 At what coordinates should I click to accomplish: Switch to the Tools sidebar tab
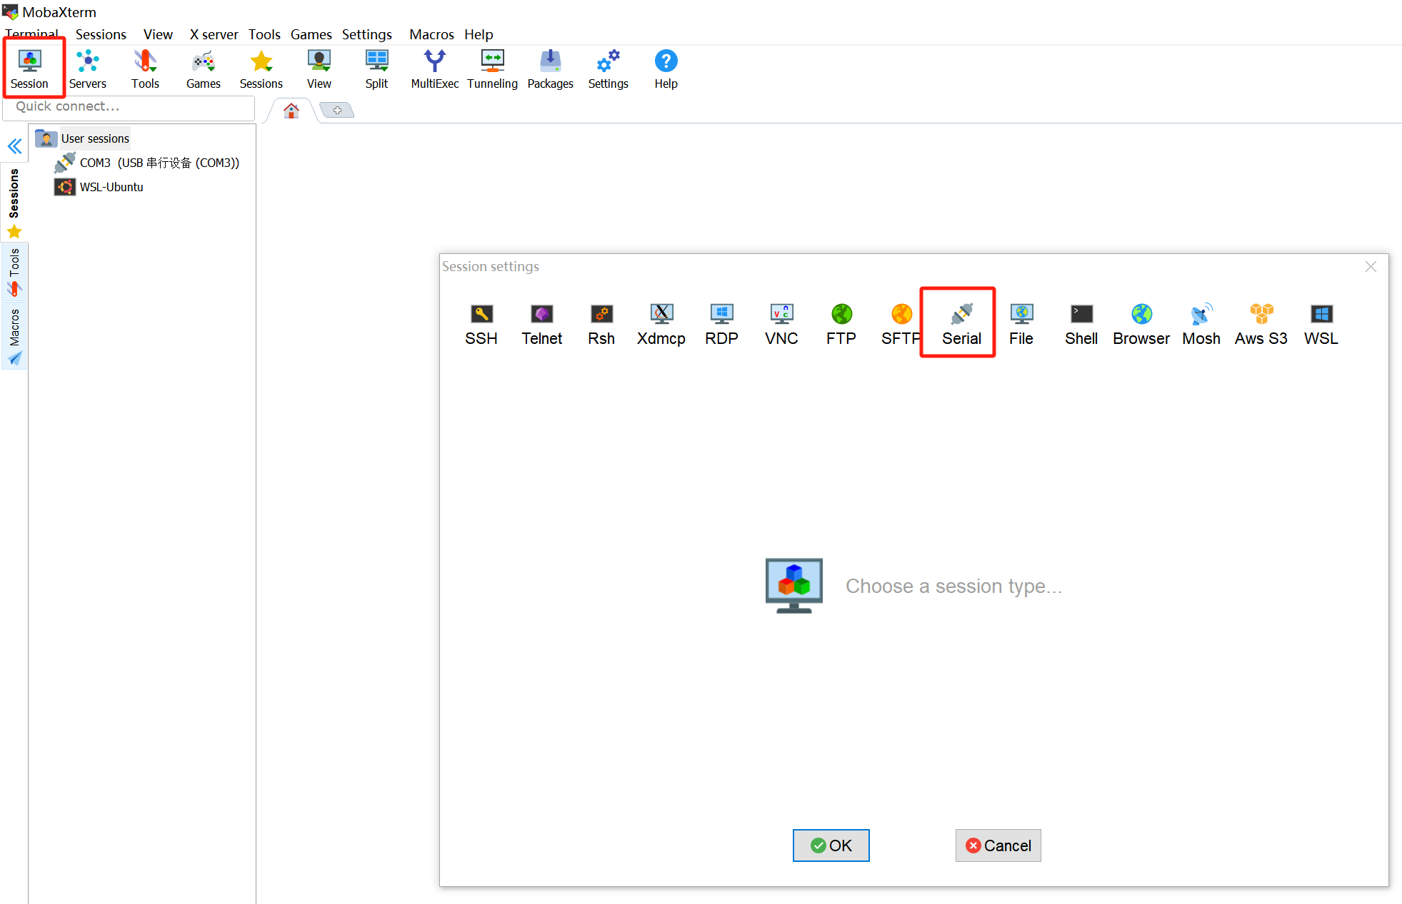coord(14,271)
